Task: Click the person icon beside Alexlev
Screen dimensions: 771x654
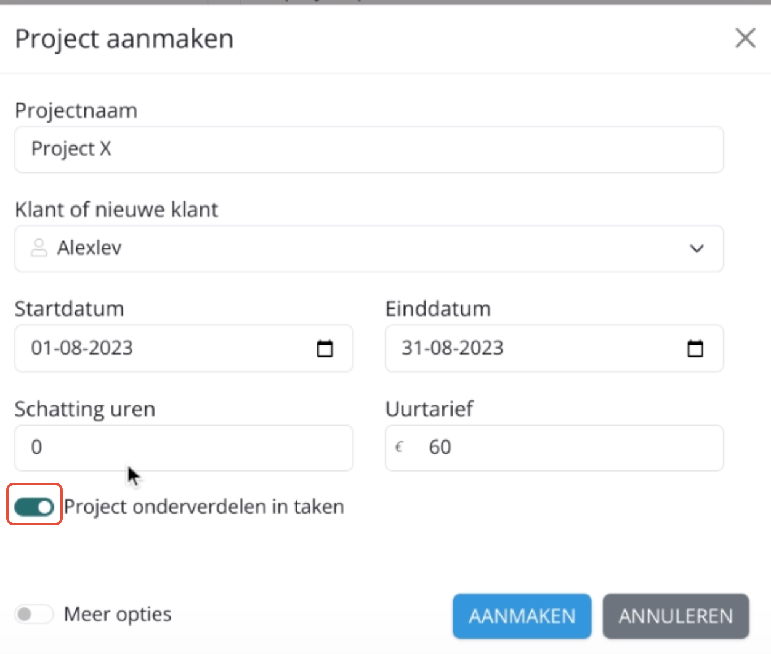Action: point(39,248)
